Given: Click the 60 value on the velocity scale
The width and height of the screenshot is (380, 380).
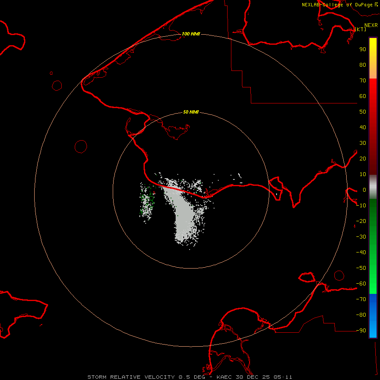Looking at the screenshot, I should point(363,96).
